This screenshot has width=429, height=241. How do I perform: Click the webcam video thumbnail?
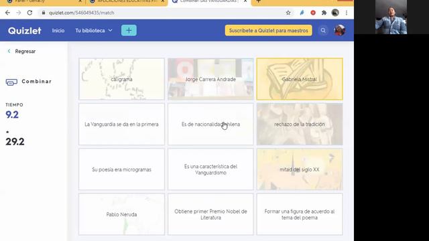point(391,17)
